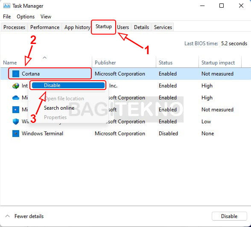Image resolution: width=251 pixels, height=227 pixels.
Task: Switch to the Performance tab
Action: pos(45,27)
